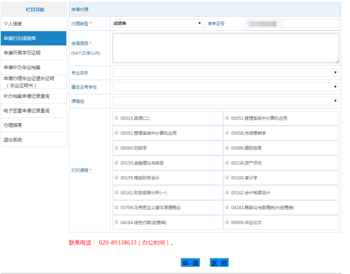Click the (64个汉字以内) hint text
350x274 pixels.
pyautogui.click(x=86, y=53)
